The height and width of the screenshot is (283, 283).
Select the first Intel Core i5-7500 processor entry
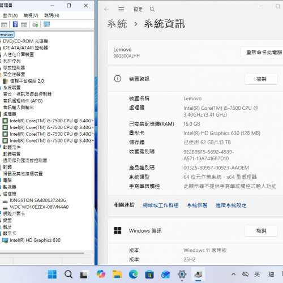[52, 121]
